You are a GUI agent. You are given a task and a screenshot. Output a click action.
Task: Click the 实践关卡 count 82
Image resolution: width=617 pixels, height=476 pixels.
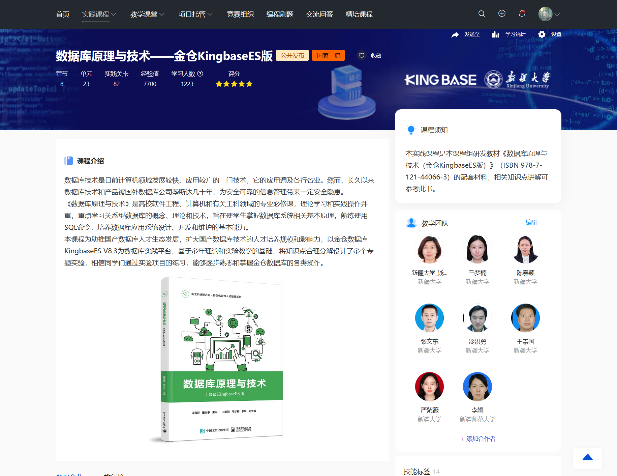[x=117, y=84]
